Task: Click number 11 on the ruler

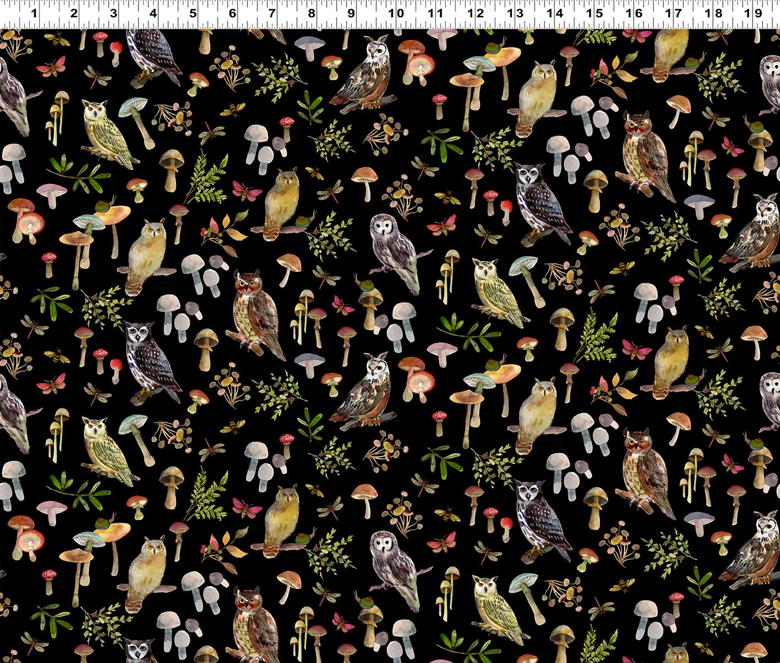Action: tap(435, 13)
